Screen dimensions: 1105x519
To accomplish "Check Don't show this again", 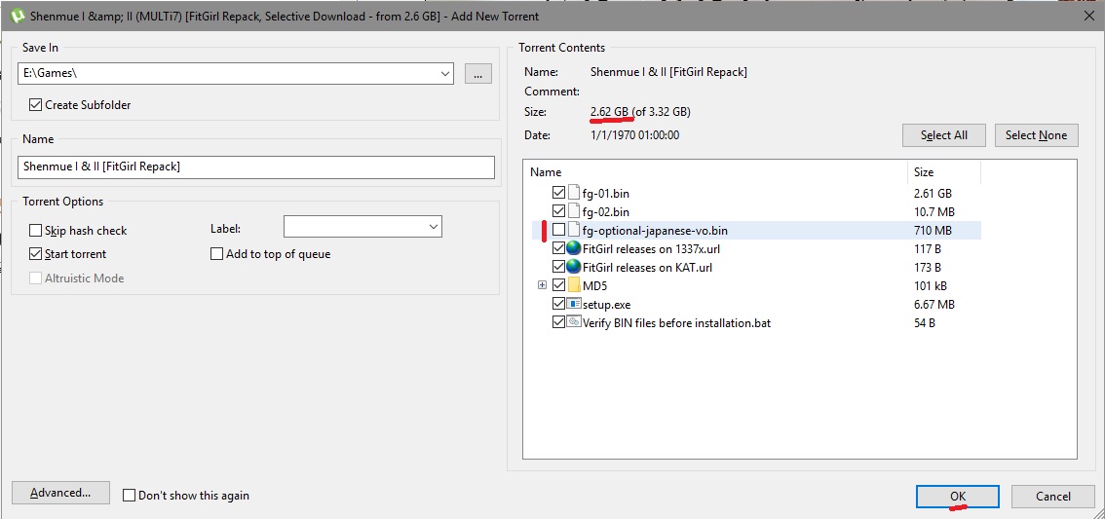I will pyautogui.click(x=129, y=495).
